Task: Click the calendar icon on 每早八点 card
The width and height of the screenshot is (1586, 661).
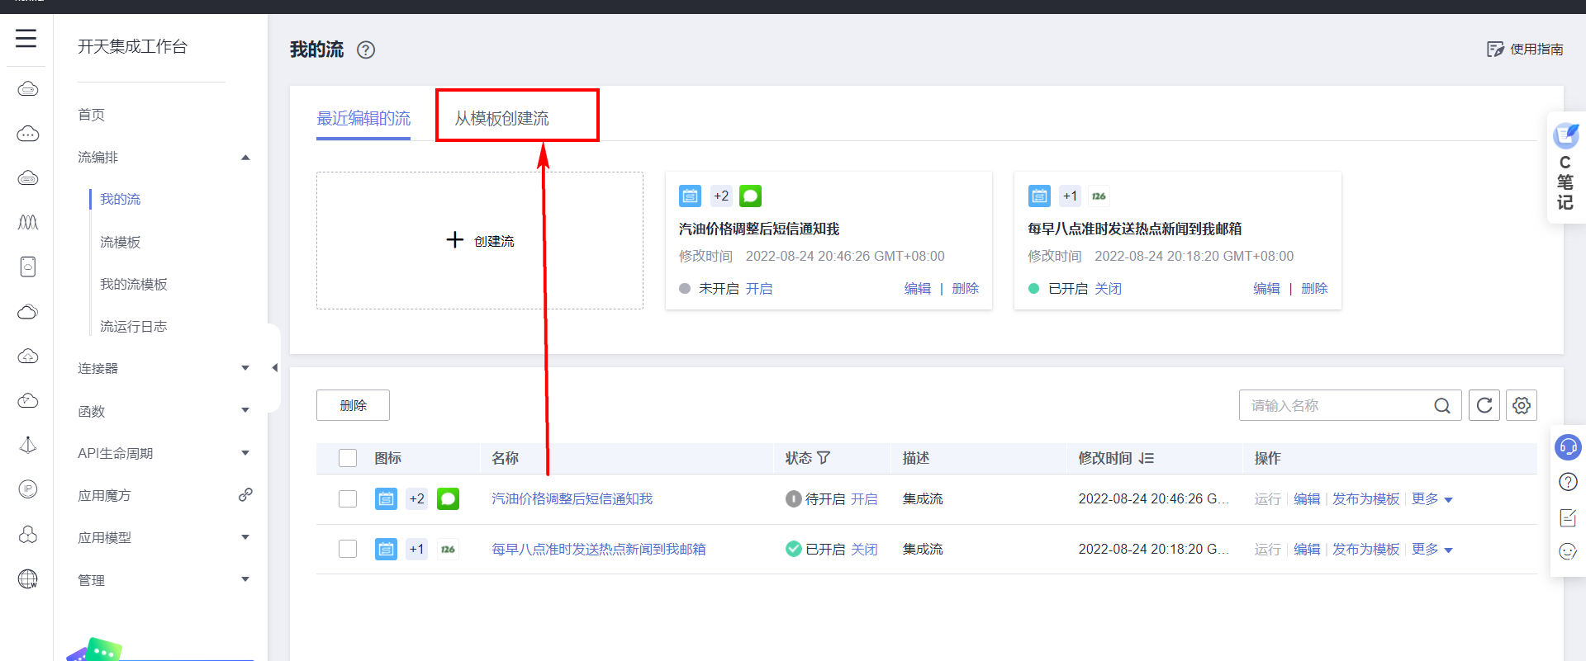Action: [1039, 196]
